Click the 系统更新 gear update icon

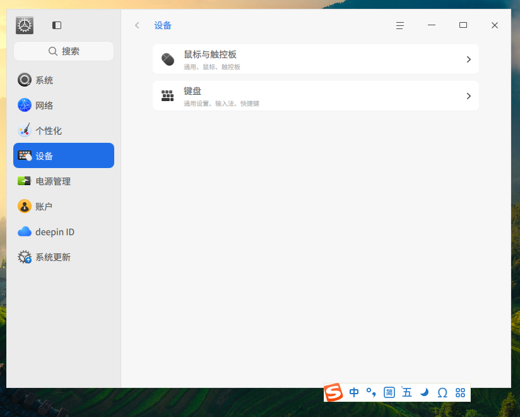(x=25, y=257)
